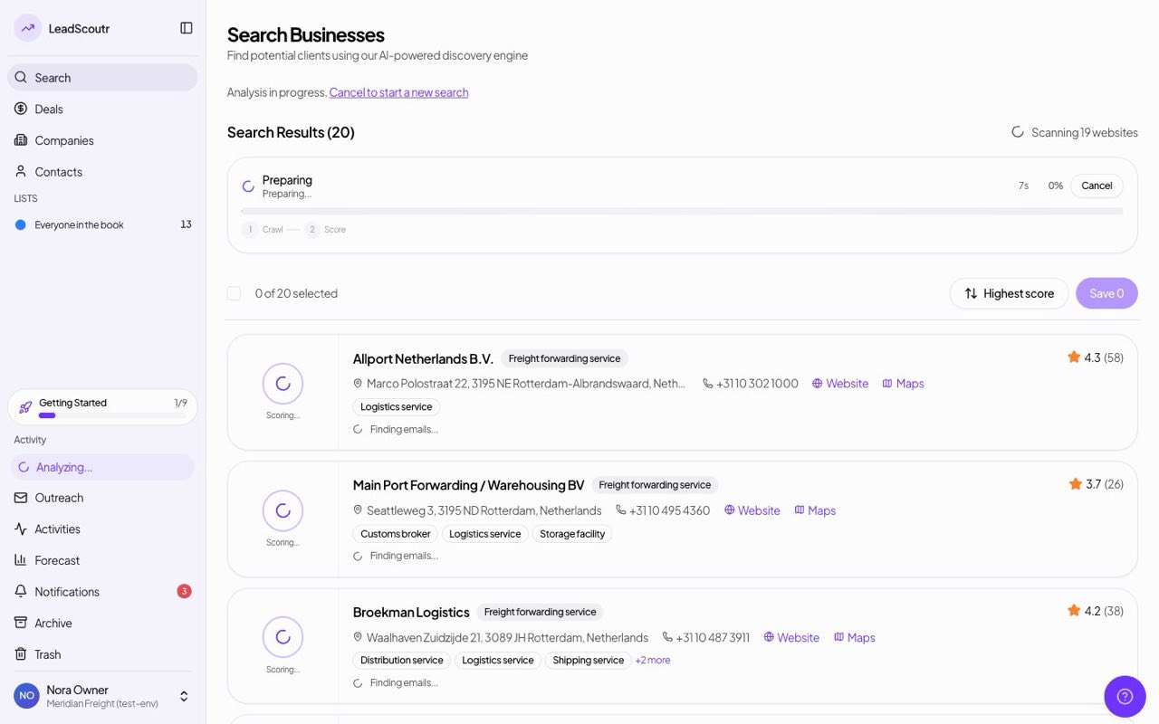
Task: Click the star rating 3.7 on Main Port
Action: point(1097,484)
